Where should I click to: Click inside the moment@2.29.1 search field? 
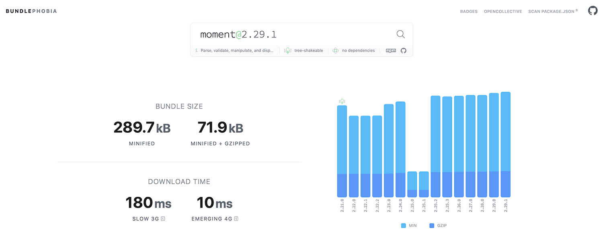click(281, 34)
